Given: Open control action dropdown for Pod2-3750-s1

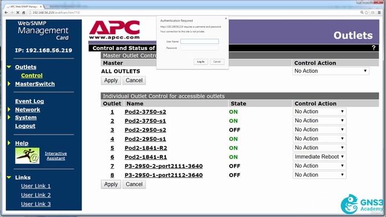Looking at the screenshot, I should coord(319,121).
